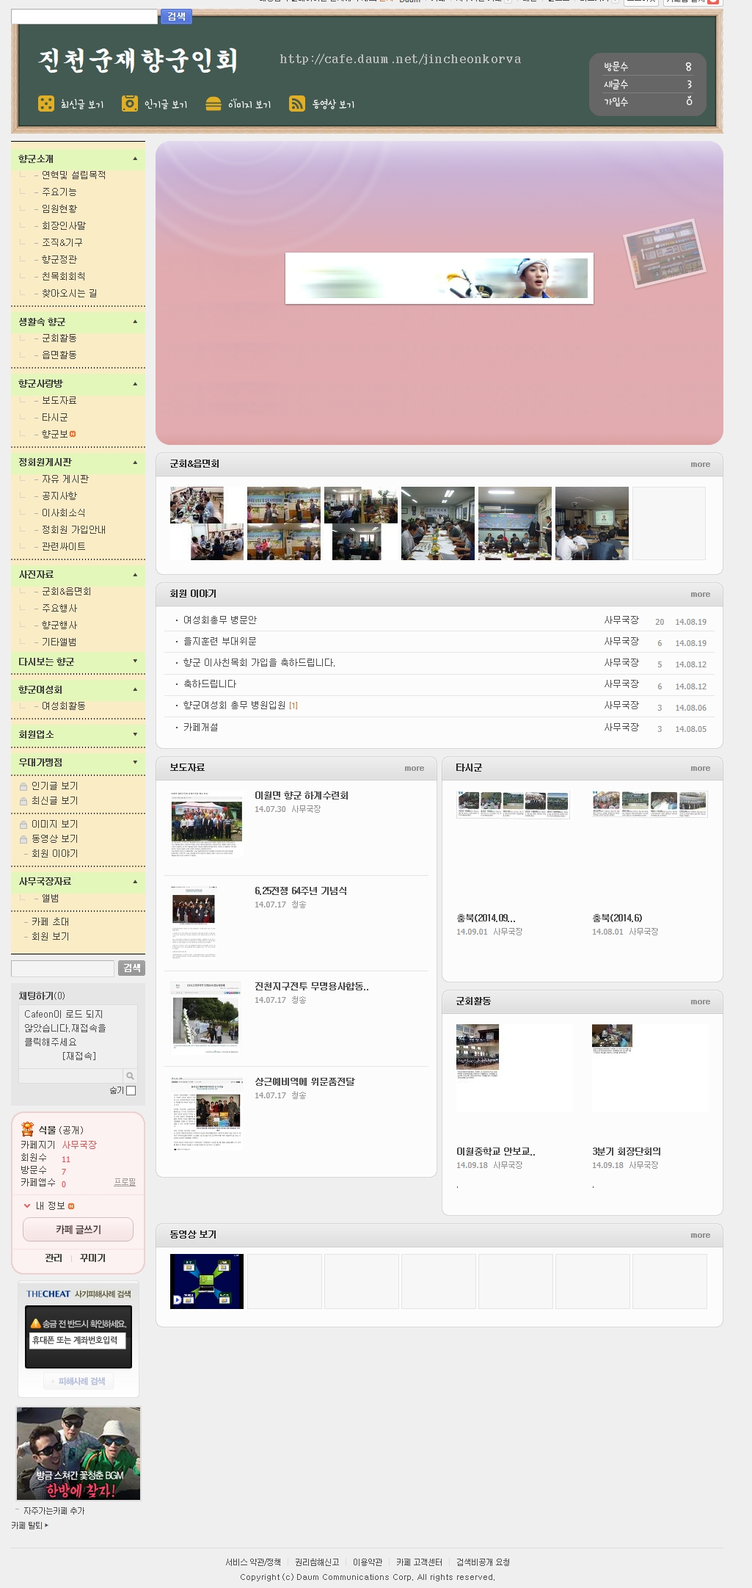Click the 인기글 보기 icon in header

[x=130, y=104]
